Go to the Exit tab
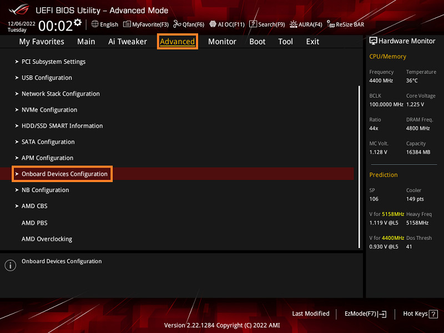 [x=312, y=42]
